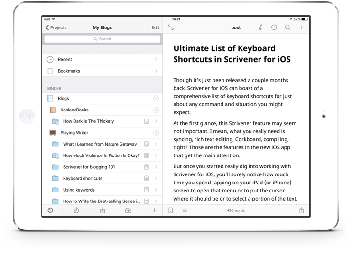Open document icon for How to Write Best-selling Series

coord(147,201)
